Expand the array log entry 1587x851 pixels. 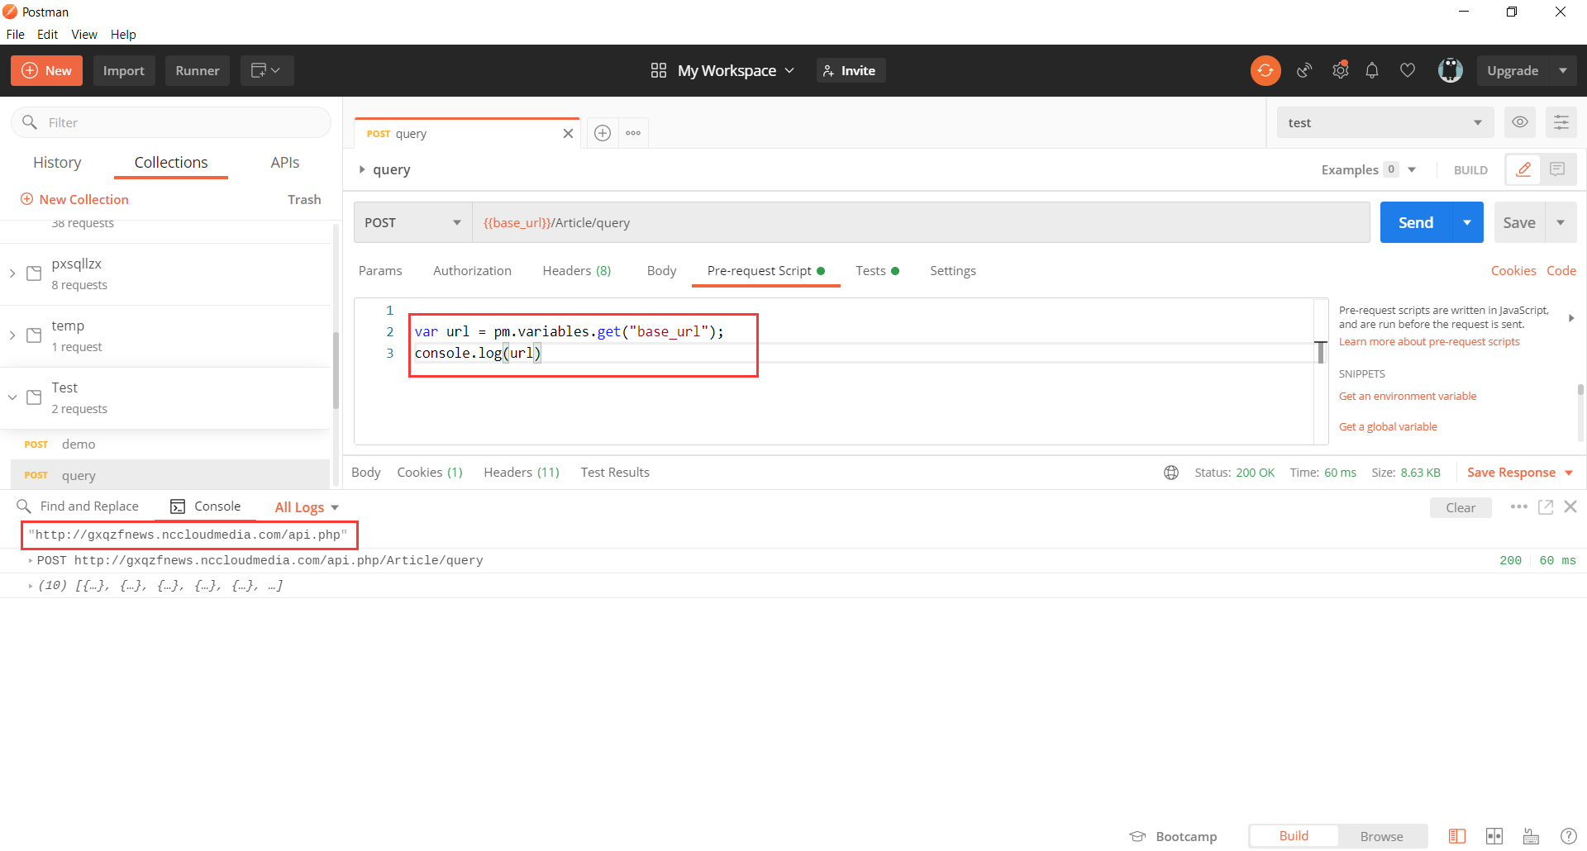point(31,586)
